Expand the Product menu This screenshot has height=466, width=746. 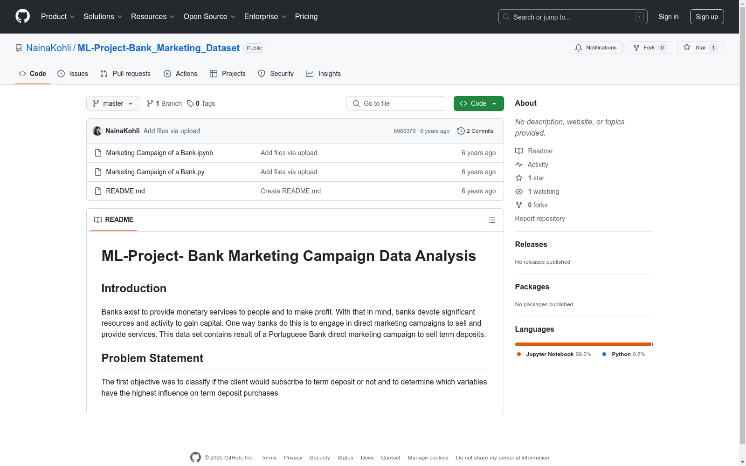pyautogui.click(x=58, y=16)
